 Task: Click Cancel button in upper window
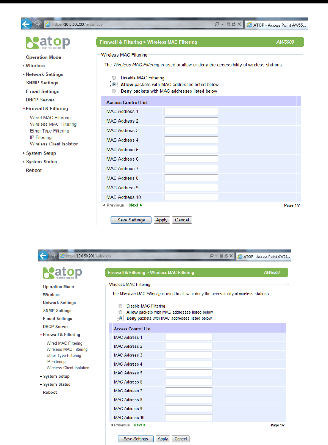tap(182, 220)
